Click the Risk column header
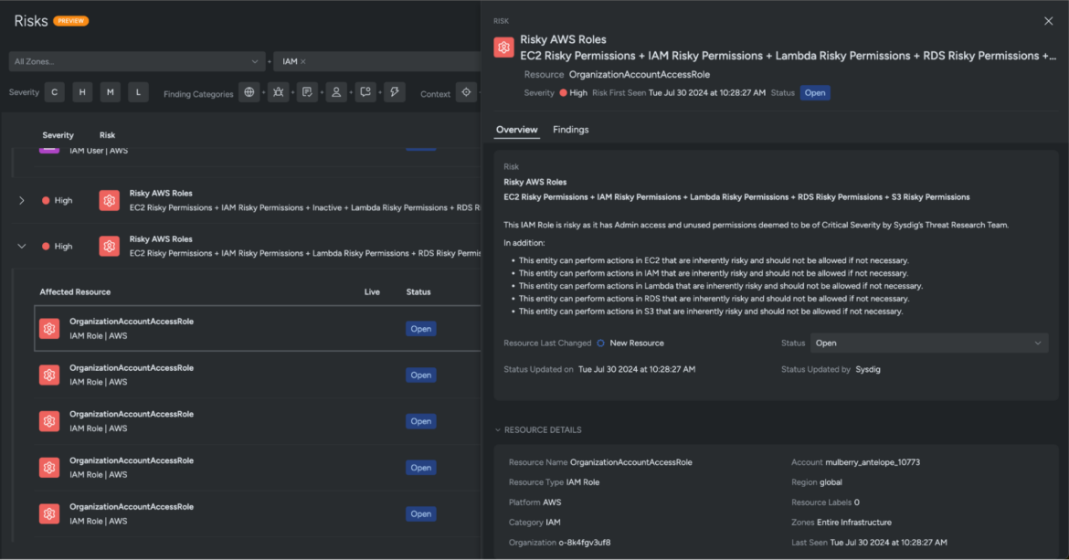The width and height of the screenshot is (1069, 560). pyautogui.click(x=107, y=135)
